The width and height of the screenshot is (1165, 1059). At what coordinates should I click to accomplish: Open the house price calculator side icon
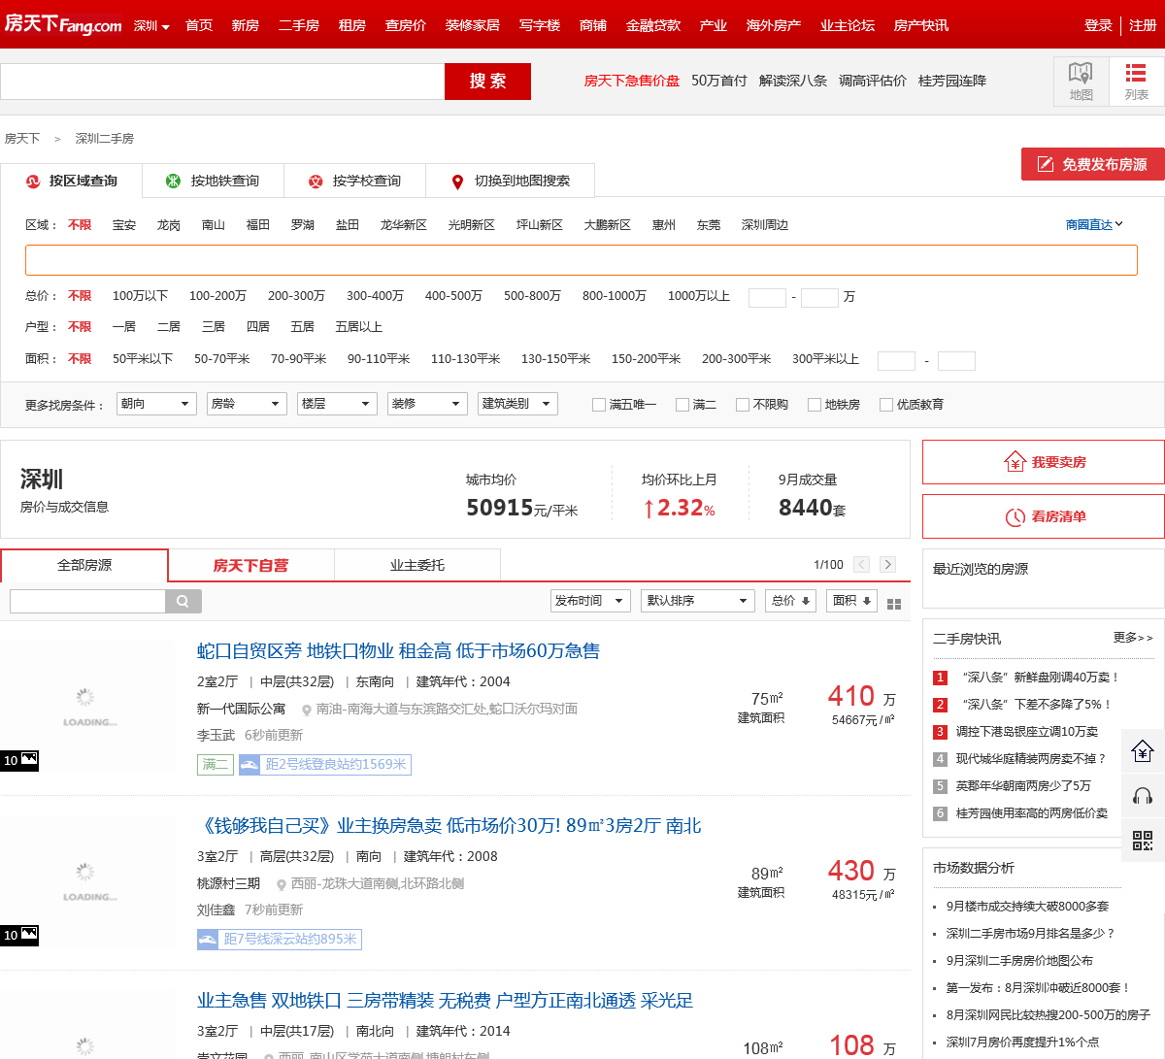tap(1143, 750)
